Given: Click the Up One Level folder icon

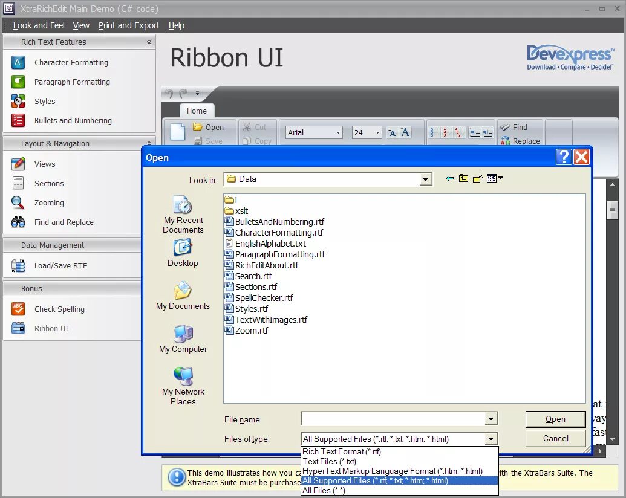Looking at the screenshot, I should pyautogui.click(x=463, y=178).
